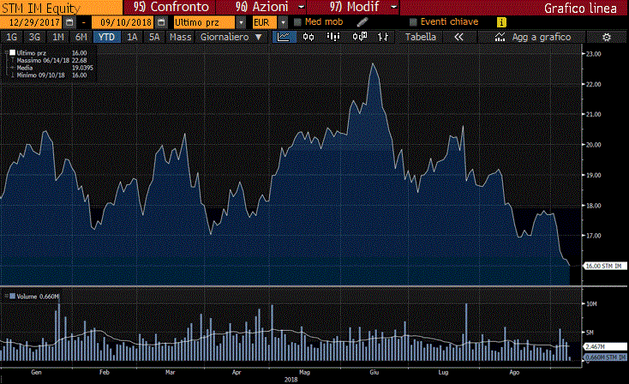Select the Mass range tab
Screen dimensions: 629x384
click(181, 37)
